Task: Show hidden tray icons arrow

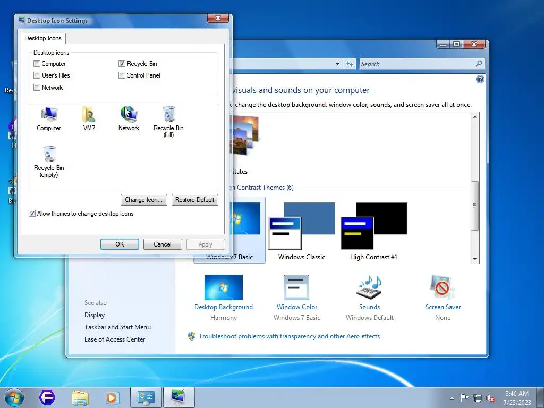Action: 452,398
